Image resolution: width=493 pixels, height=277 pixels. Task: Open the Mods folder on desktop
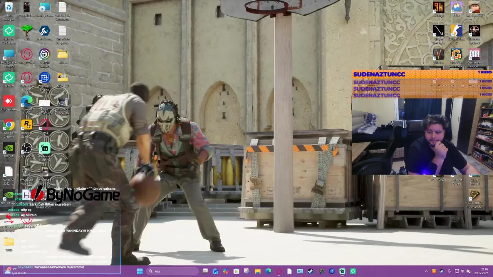coord(62,57)
